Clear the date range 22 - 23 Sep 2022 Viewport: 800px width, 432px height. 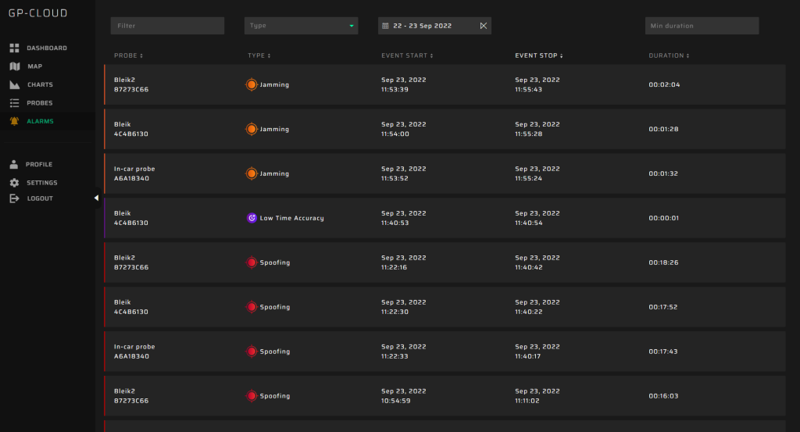[x=483, y=26]
